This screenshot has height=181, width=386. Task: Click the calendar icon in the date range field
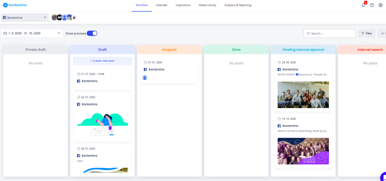(x=5, y=33)
